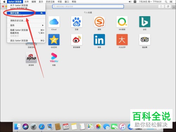Open Finder from the Dock
Image resolution: width=176 pixels, height=132 pixels.
click(x=17, y=127)
